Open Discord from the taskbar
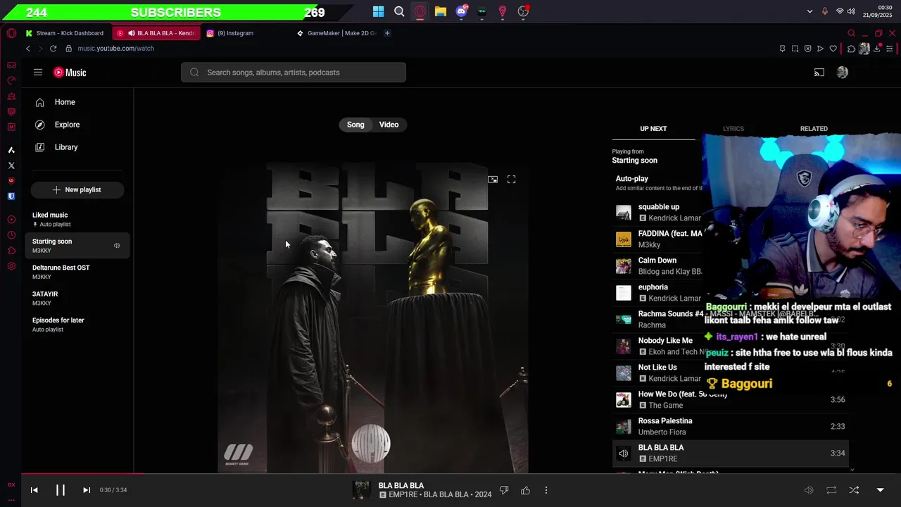Screen dimensions: 901x507 point(461,11)
